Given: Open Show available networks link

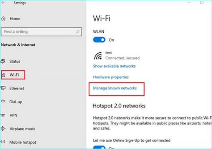Looking at the screenshot, I should [x=114, y=66].
